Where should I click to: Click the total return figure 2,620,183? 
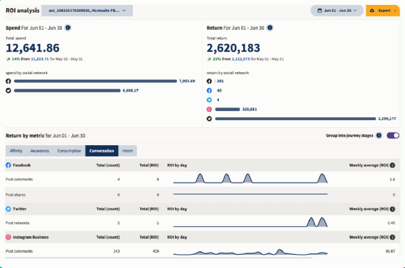click(233, 48)
